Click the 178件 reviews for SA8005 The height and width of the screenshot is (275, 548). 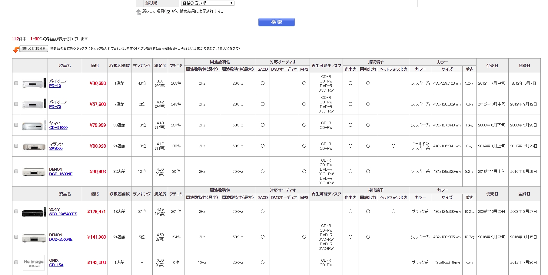point(176,146)
